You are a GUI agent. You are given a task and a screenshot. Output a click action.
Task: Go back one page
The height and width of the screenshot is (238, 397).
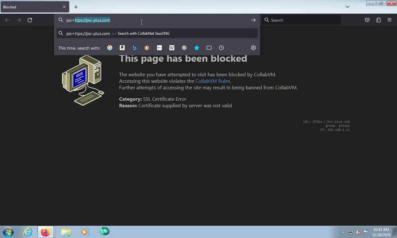tap(7, 20)
